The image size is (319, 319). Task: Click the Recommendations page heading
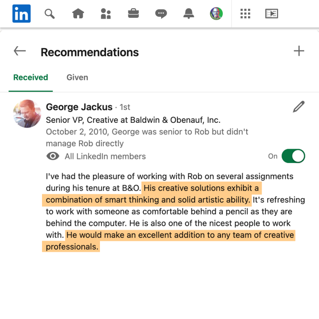(x=90, y=52)
